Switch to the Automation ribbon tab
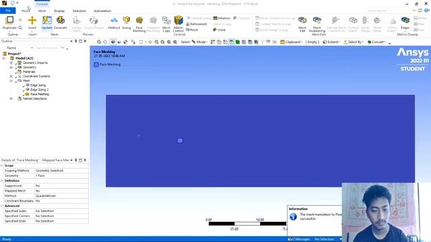This screenshot has height=242, width=431. coord(102,11)
